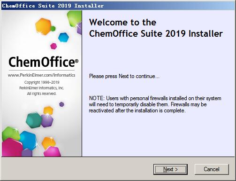The image size is (236, 181).
Task: Click the Cancel button
Action: (212, 169)
